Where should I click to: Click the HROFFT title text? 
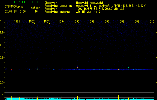(x=26, y=2)
